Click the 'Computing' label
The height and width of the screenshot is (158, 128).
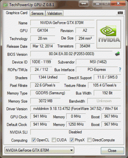pyautogui.click(x=19, y=140)
